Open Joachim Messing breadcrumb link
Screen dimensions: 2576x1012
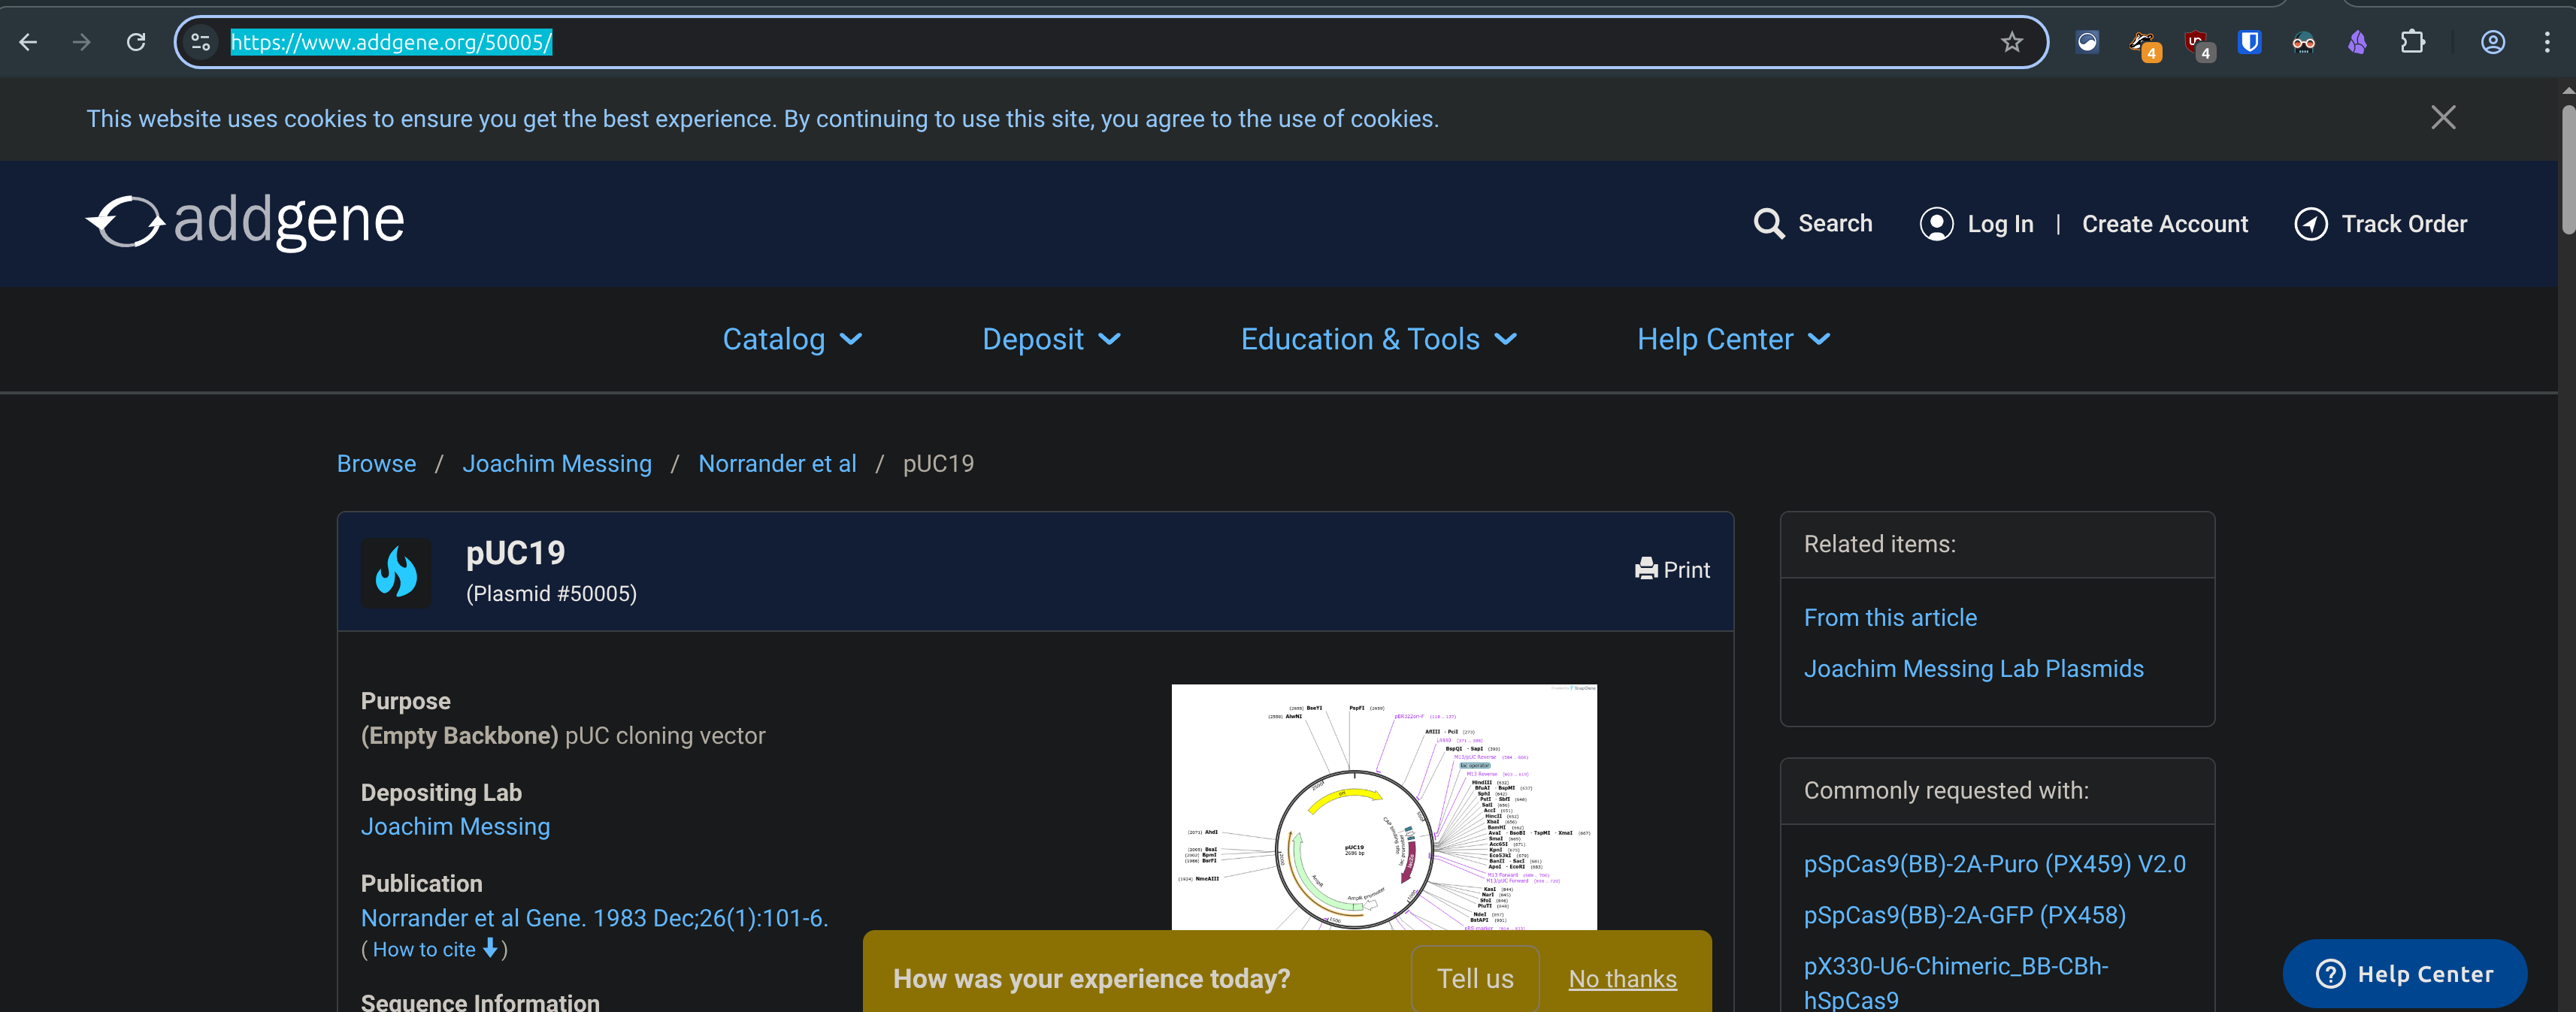point(557,464)
